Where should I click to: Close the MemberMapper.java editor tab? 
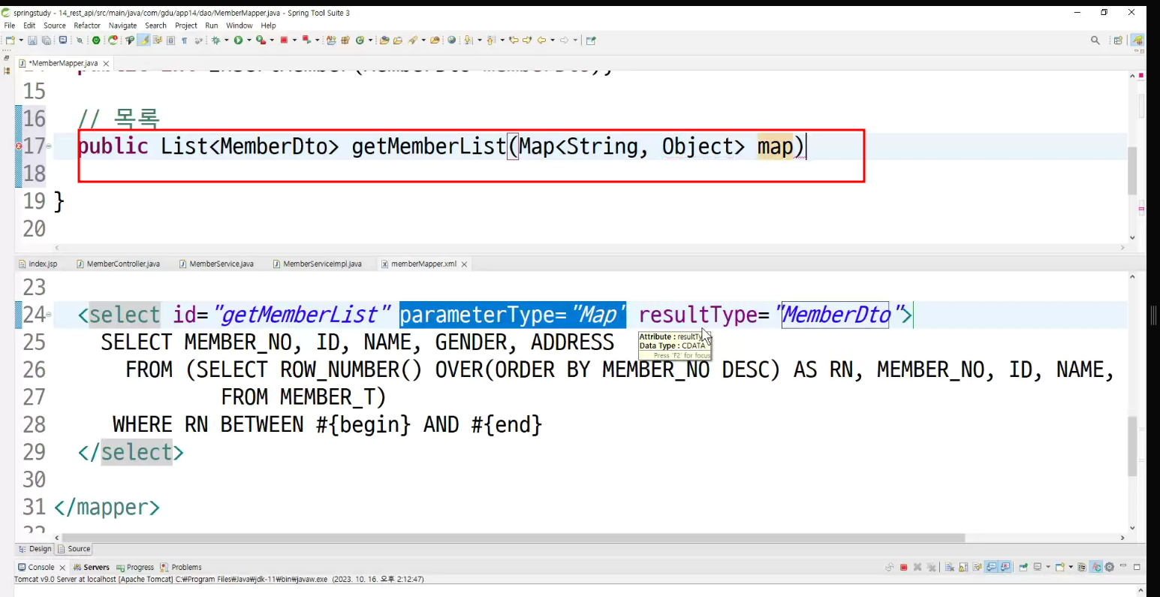click(106, 64)
